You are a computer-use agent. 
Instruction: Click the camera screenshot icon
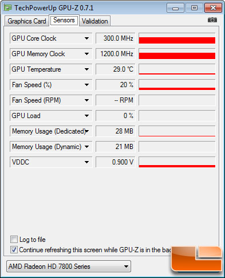tap(212, 20)
